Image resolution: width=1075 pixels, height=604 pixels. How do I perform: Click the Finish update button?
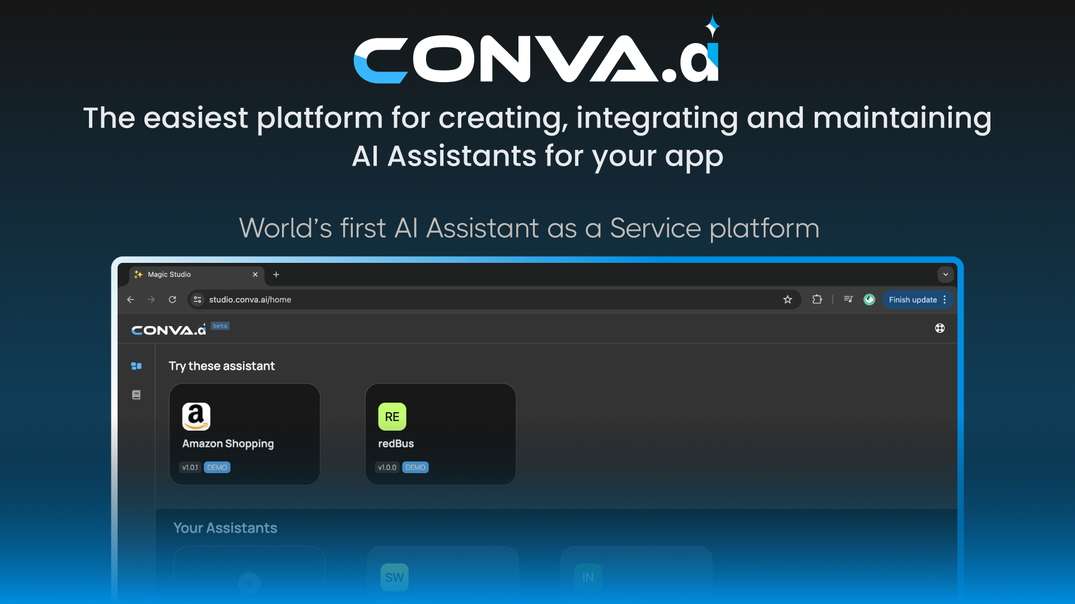911,299
